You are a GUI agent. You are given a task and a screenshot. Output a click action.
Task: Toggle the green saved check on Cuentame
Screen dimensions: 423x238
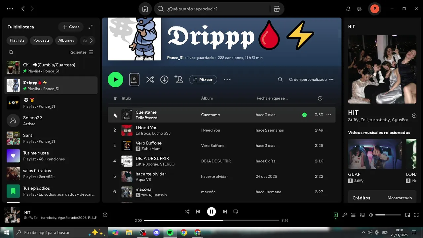point(304,115)
